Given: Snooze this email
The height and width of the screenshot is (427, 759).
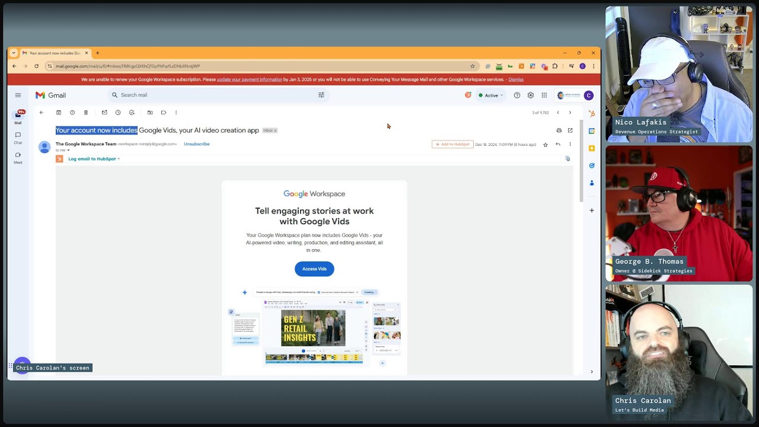Looking at the screenshot, I should coord(118,112).
